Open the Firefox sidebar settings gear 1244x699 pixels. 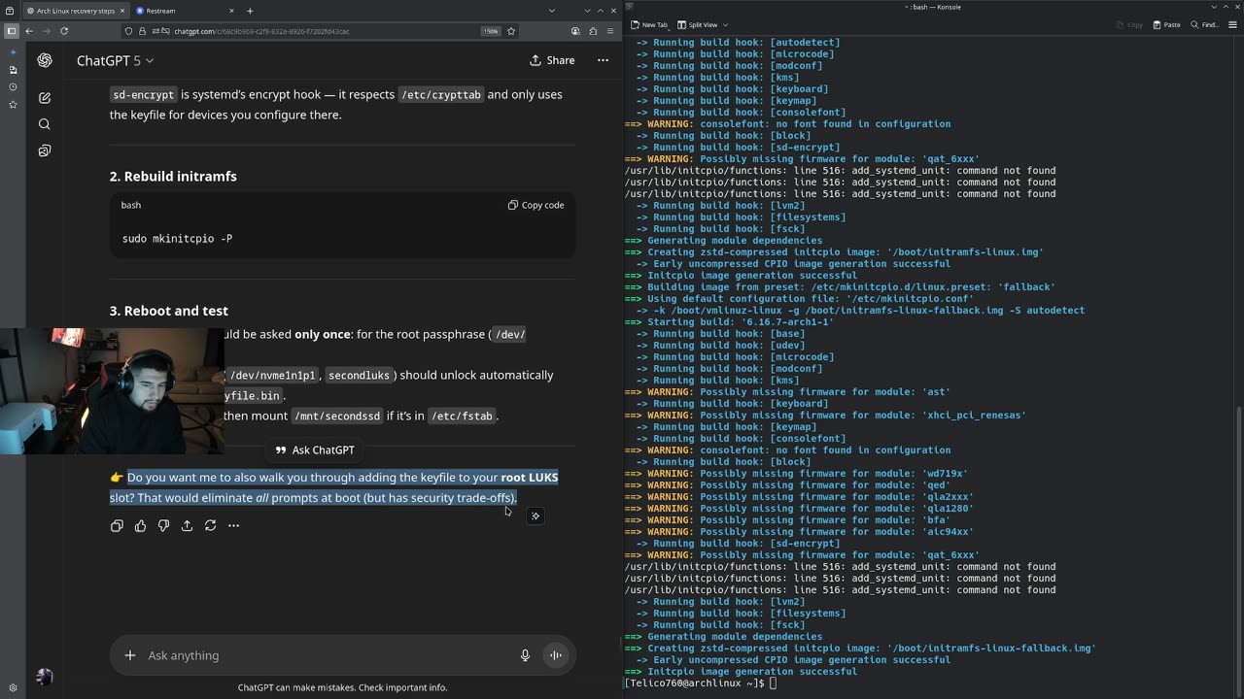[x=13, y=687]
